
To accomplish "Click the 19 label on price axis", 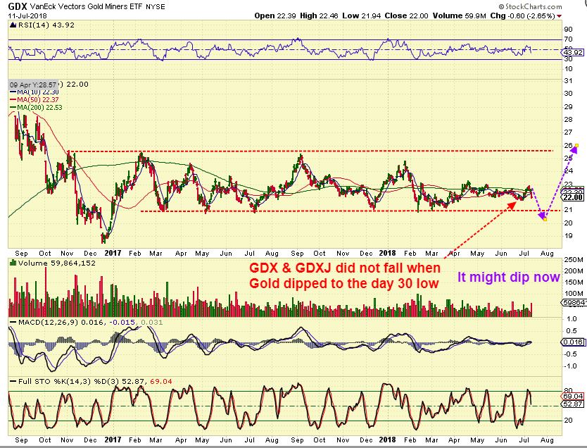I will pyautogui.click(x=568, y=235).
